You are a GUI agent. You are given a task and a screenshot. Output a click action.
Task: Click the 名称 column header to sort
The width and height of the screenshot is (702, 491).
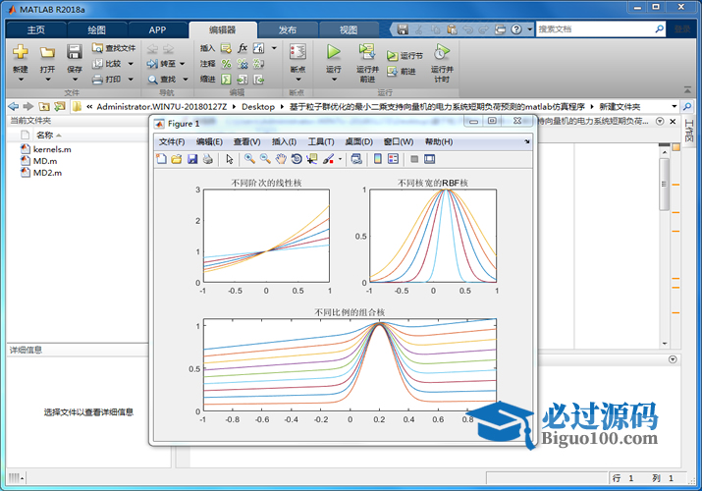pyautogui.click(x=45, y=136)
